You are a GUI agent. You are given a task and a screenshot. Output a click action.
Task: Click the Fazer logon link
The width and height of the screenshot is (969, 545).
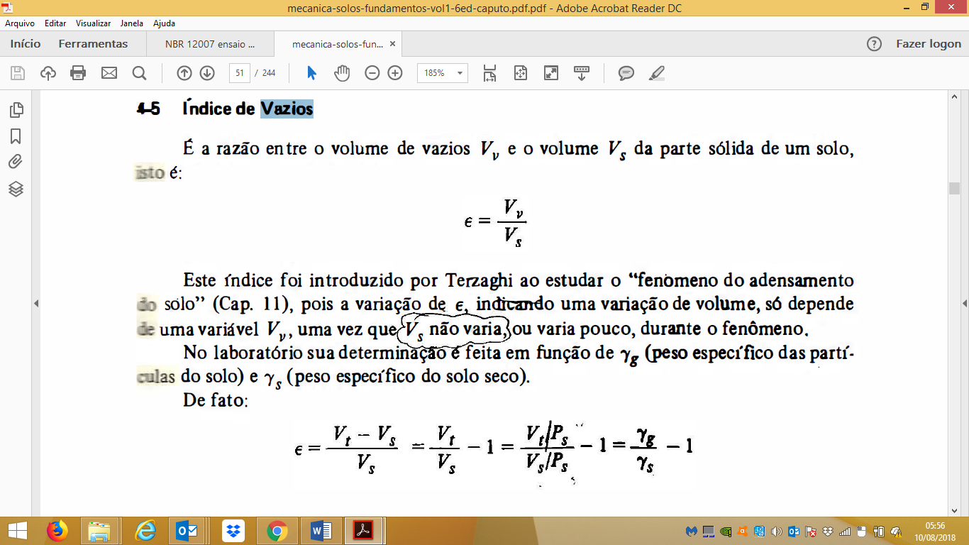pyautogui.click(x=928, y=44)
